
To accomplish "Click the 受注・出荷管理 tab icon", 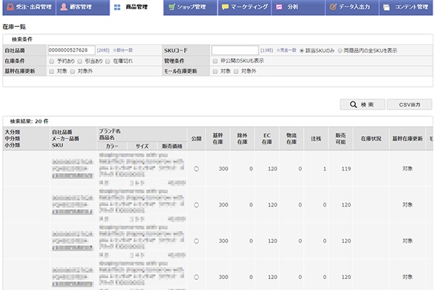I will 9,7.
